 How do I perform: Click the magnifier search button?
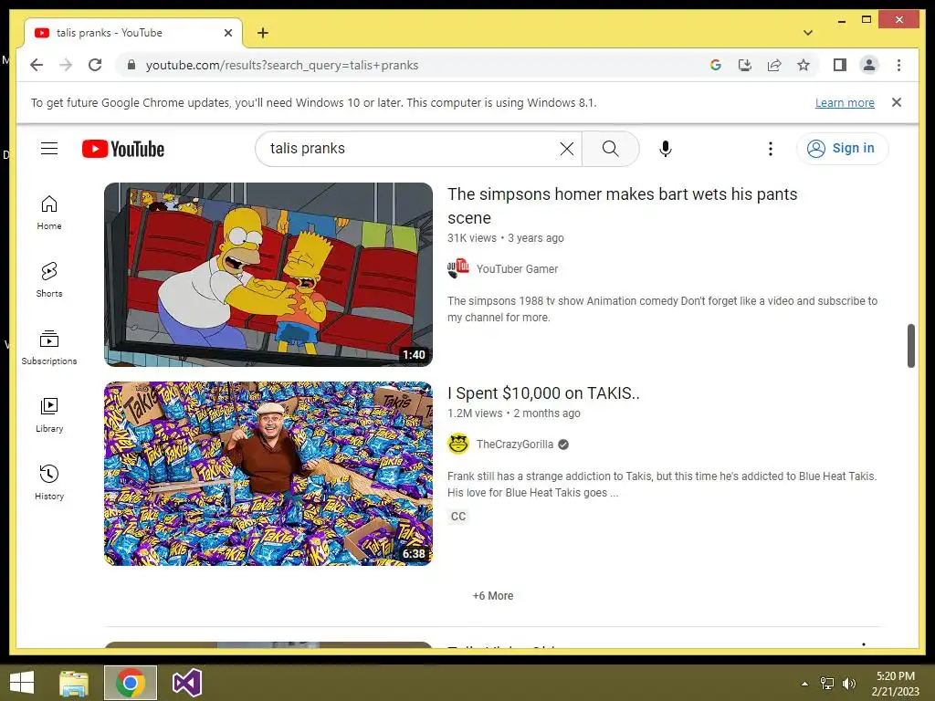tap(610, 149)
